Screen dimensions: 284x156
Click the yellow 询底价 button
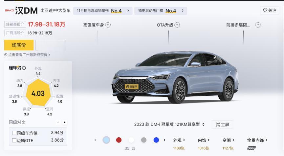19,45
